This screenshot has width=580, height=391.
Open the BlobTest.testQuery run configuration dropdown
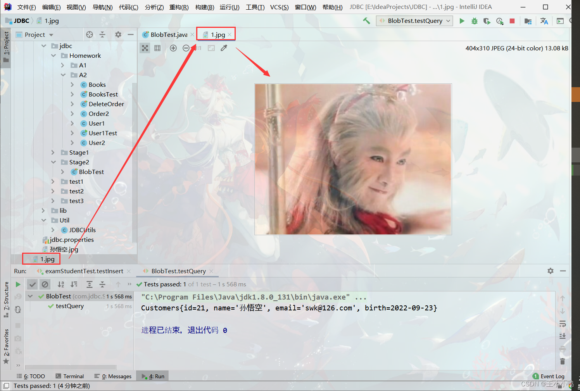414,21
